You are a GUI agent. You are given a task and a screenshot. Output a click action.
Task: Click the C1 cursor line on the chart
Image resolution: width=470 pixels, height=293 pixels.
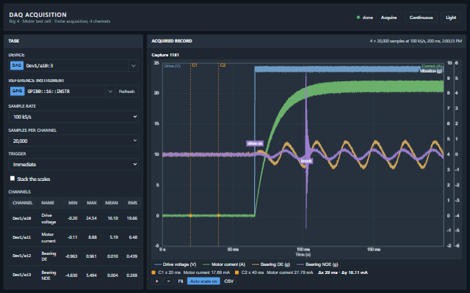[191, 155]
